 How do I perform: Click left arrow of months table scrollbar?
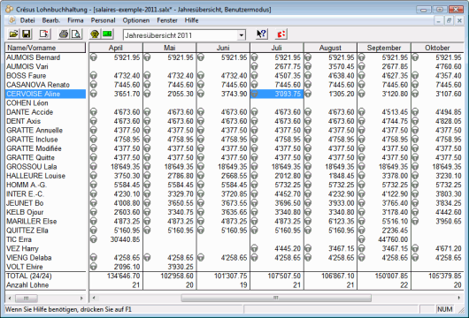click(x=94, y=298)
